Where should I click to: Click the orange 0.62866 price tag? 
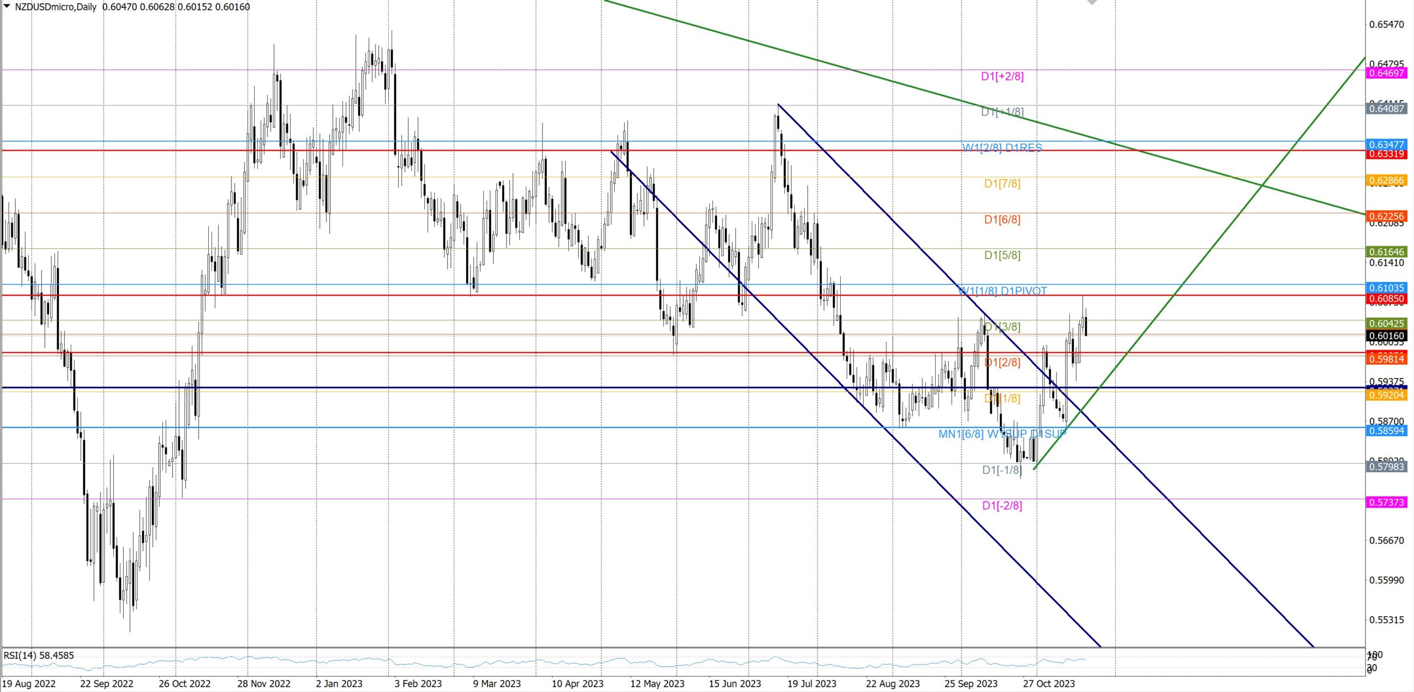coord(1386,181)
